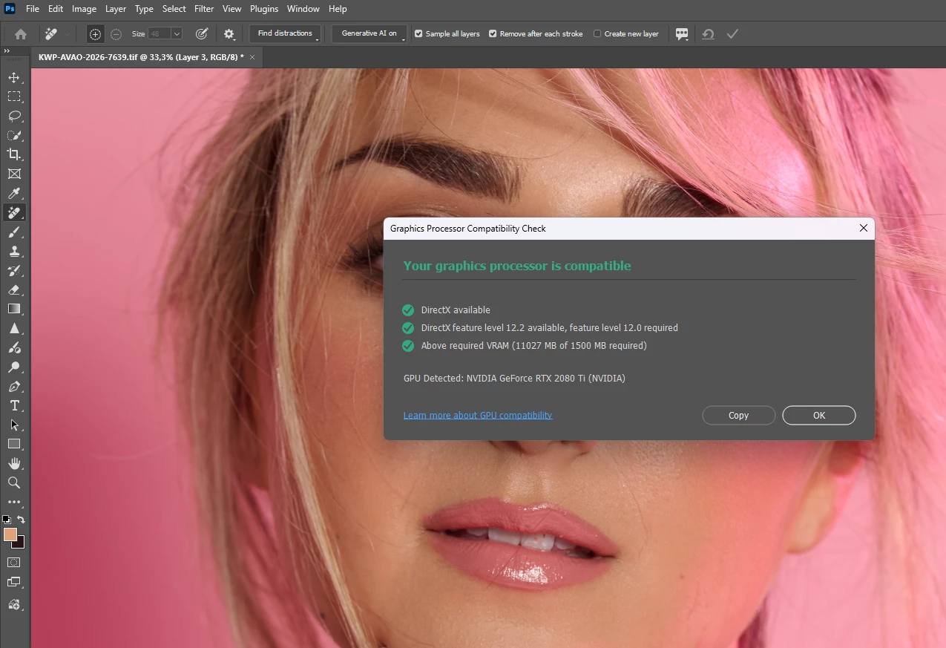Select the Clone Stamp tool
Image resolution: width=946 pixels, height=648 pixels.
[14, 252]
